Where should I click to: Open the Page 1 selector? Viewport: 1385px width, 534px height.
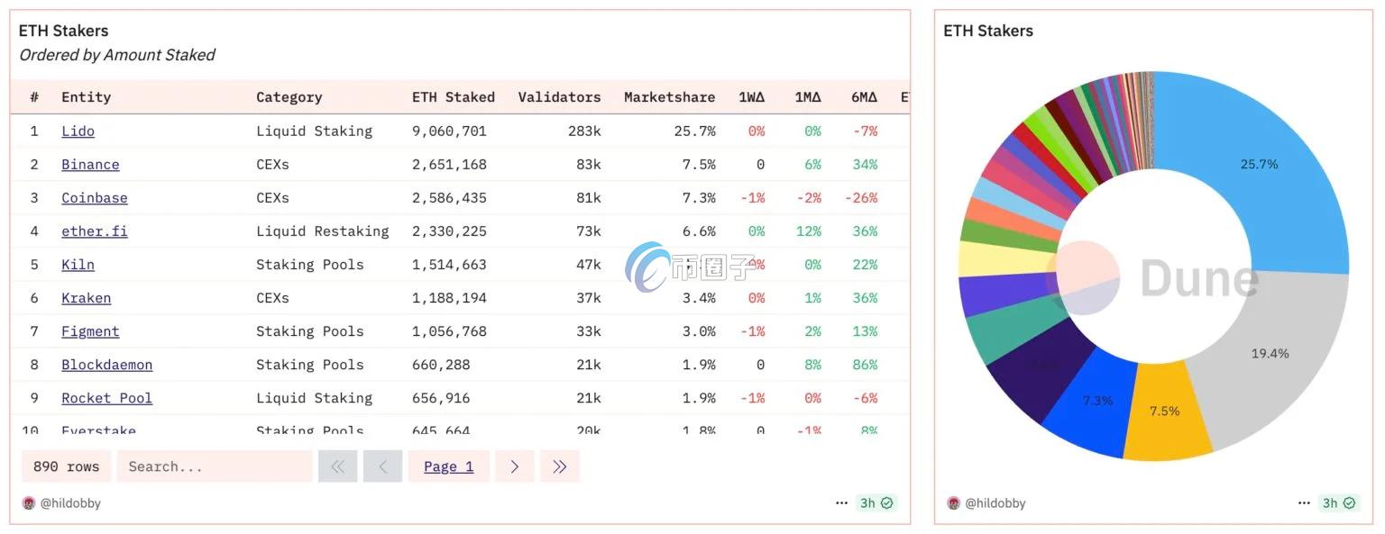click(x=449, y=466)
